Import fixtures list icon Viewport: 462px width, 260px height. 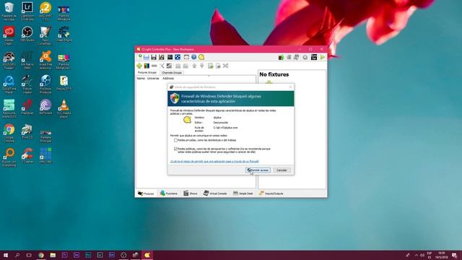210,66
